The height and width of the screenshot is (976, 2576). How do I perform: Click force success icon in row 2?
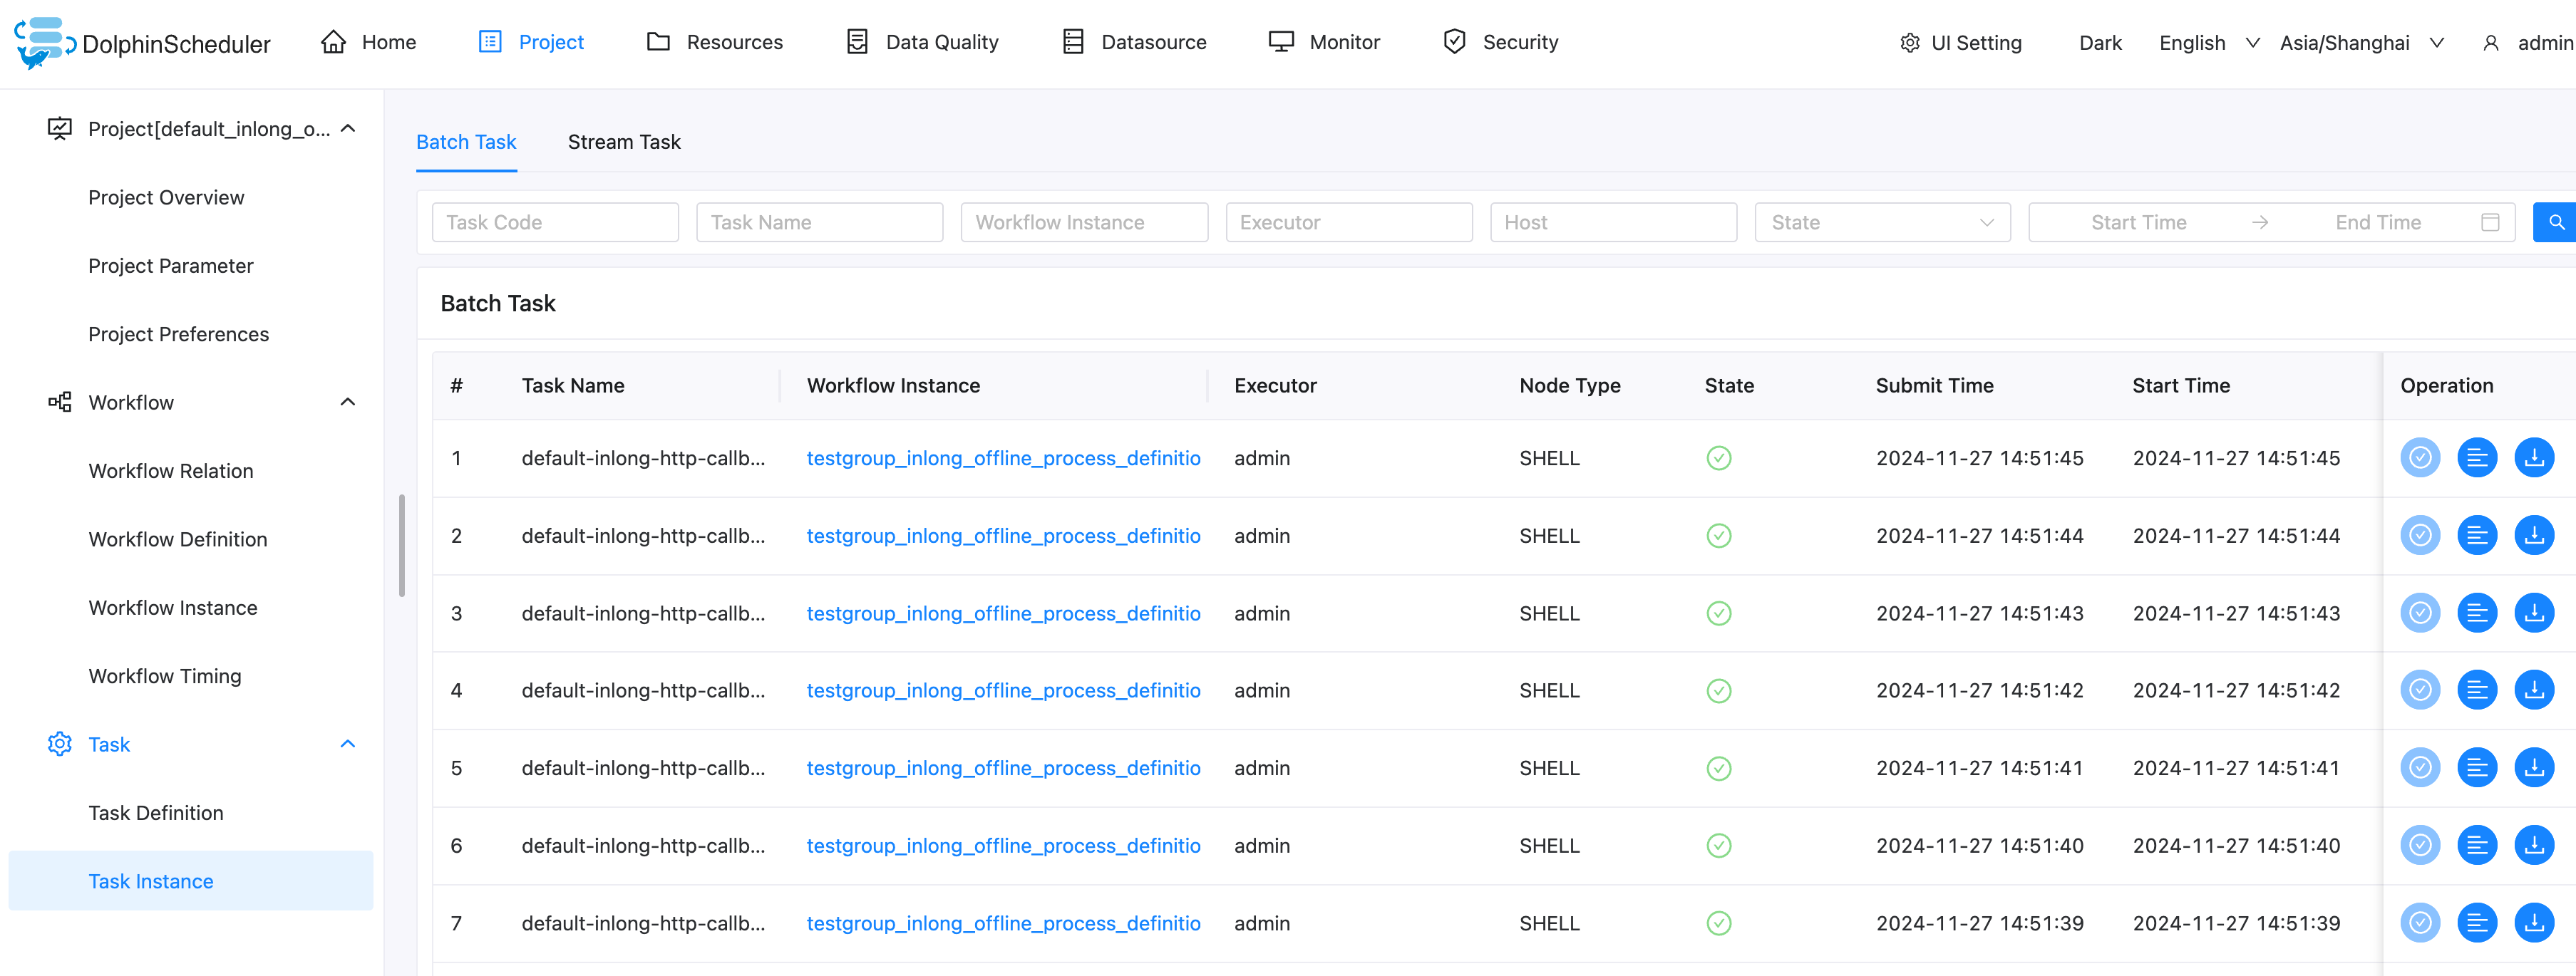2419,536
